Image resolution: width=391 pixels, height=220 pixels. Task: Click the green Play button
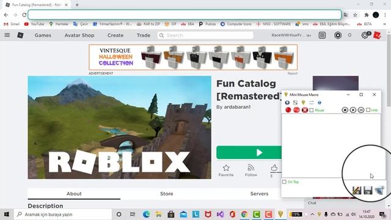click(249, 152)
